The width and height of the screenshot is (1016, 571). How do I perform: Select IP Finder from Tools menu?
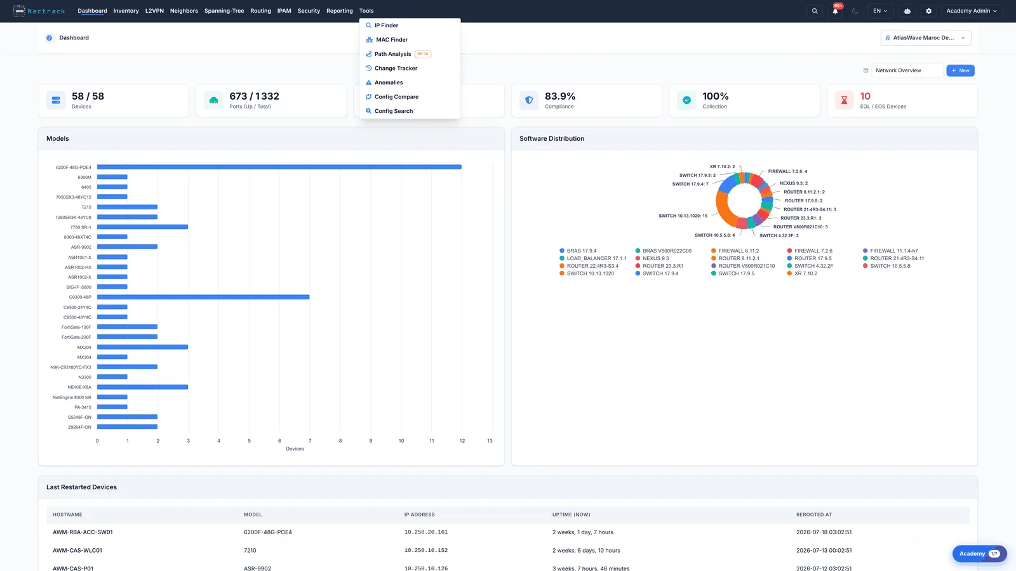coord(410,25)
